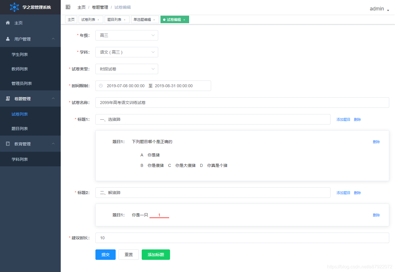Switch to the 主页 tab

click(71, 19)
